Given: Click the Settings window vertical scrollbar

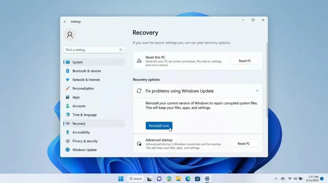Looking at the screenshot, I should (x=267, y=80).
